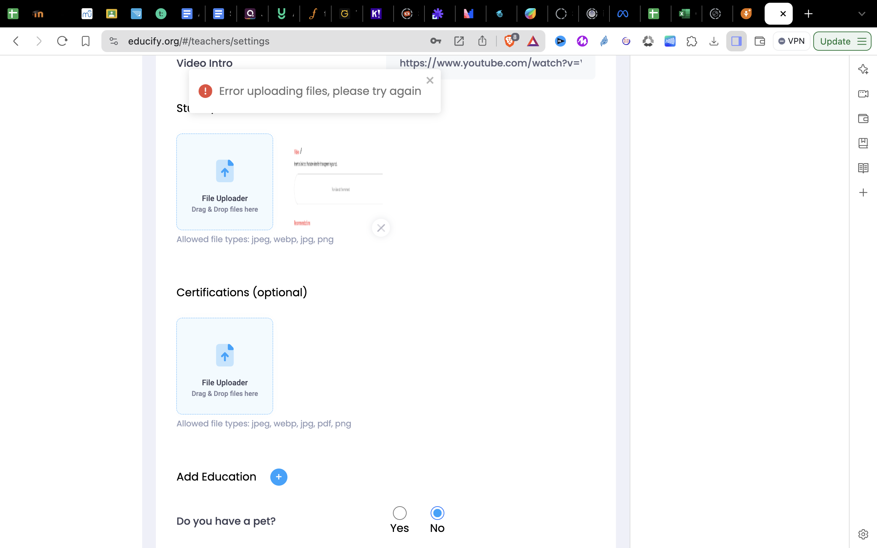
Task: Click the Brave Rewards triangle icon
Action: [x=533, y=41]
